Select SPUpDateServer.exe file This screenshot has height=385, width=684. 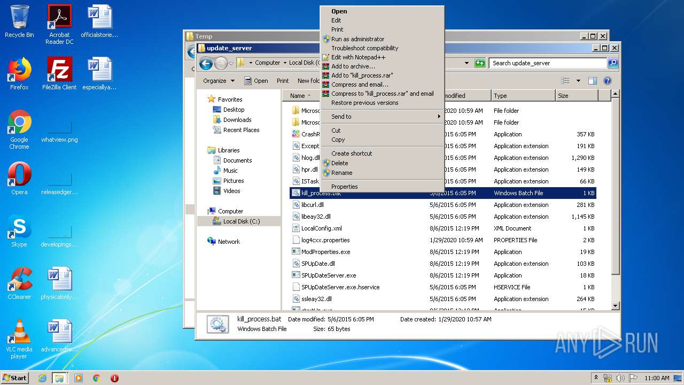pos(328,275)
